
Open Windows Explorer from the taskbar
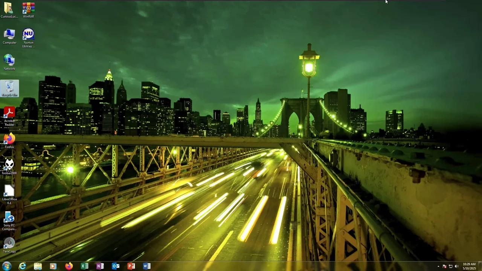(x=38, y=266)
